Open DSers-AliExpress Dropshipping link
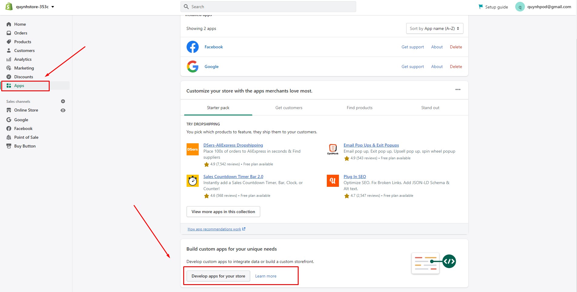Image resolution: width=577 pixels, height=292 pixels. pos(233,145)
